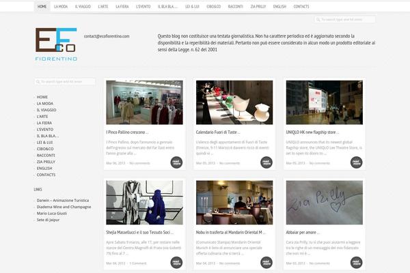The width and height of the screenshot is (410, 273).
Task: Open read more on I Pinco Pallino post
Action: click(x=176, y=162)
